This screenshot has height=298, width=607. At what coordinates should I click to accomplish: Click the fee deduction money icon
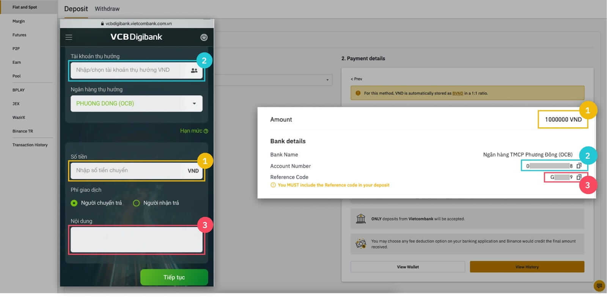pyautogui.click(x=361, y=243)
